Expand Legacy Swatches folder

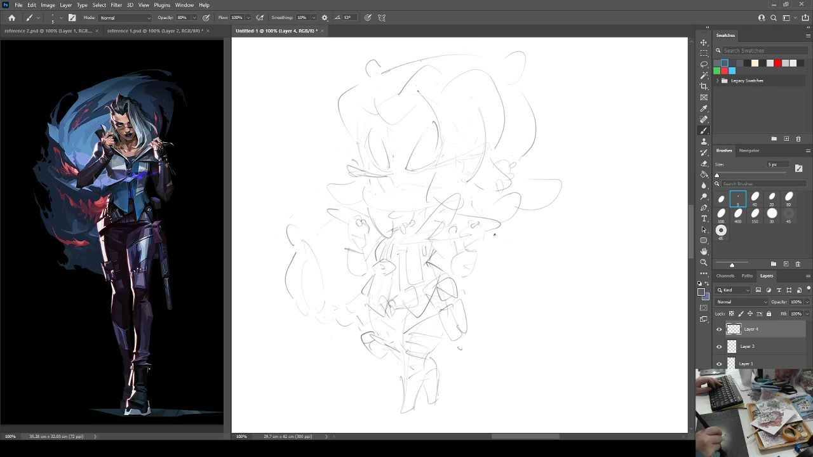click(x=718, y=81)
